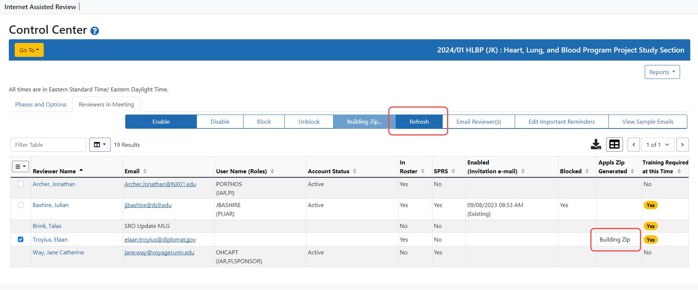Open the column chooser dropdown button
The width and height of the screenshot is (698, 290).
point(100,145)
